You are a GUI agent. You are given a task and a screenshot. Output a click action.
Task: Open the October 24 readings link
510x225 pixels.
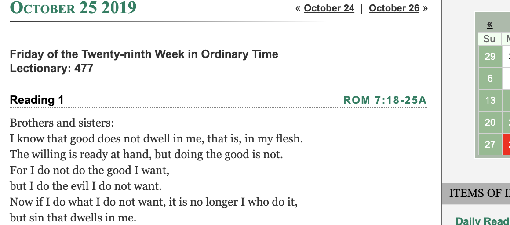[329, 8]
